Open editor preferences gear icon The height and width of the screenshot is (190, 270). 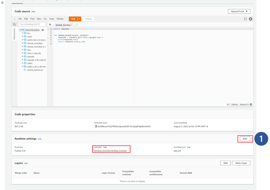point(251,19)
